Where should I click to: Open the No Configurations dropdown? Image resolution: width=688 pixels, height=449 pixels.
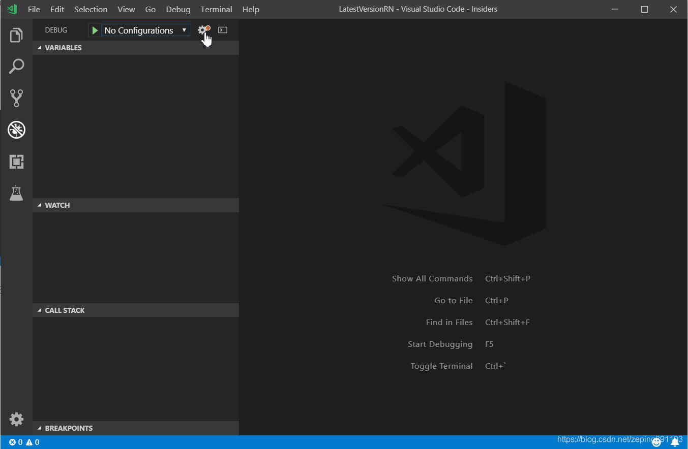coord(146,30)
